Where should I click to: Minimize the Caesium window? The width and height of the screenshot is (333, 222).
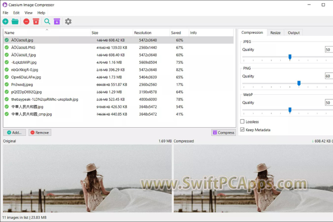[x=309, y=5]
